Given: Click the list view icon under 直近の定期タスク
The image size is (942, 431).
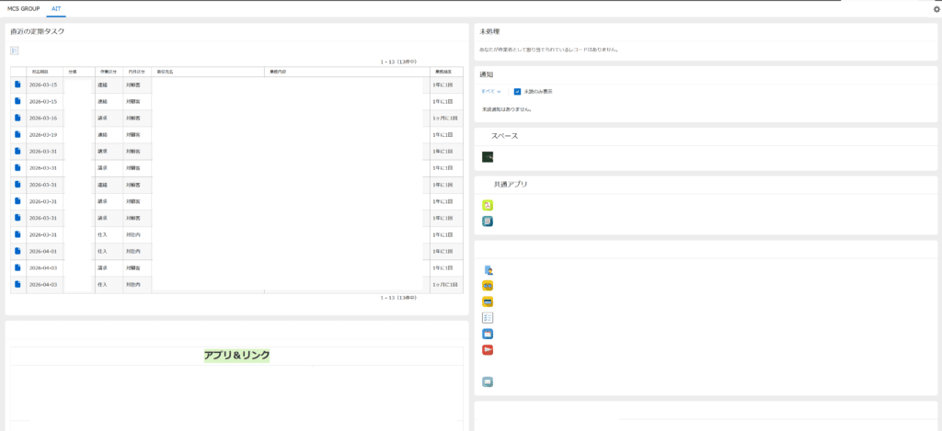Looking at the screenshot, I should pos(15,51).
